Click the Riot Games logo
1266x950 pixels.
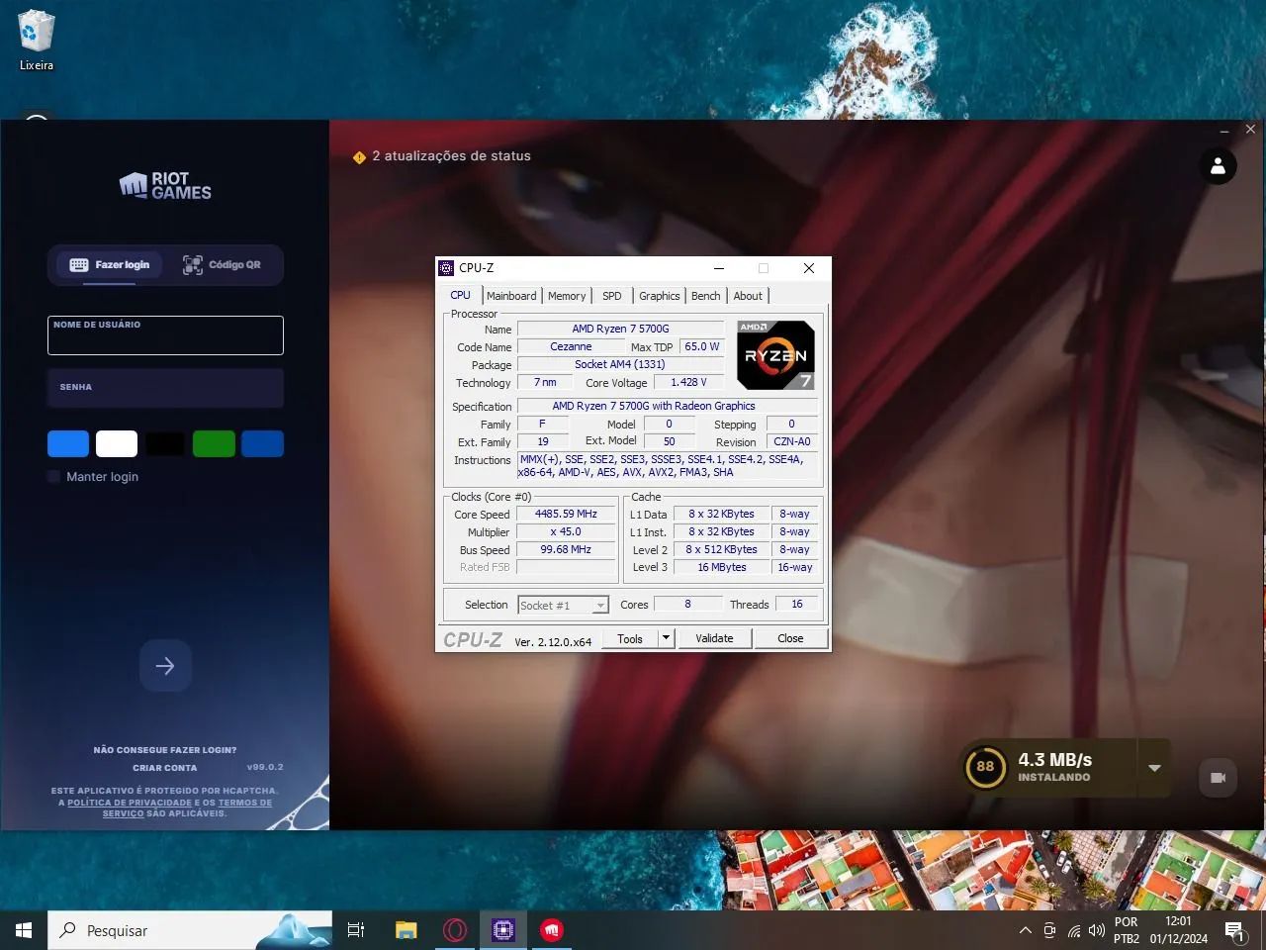click(165, 186)
